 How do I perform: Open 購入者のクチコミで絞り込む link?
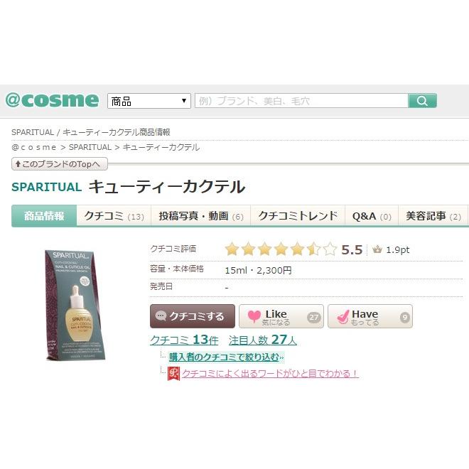point(226,357)
